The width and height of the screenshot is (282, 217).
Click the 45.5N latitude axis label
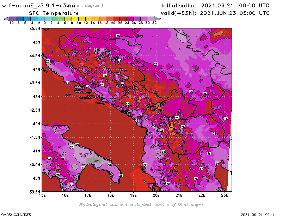pyautogui.click(x=35, y=28)
